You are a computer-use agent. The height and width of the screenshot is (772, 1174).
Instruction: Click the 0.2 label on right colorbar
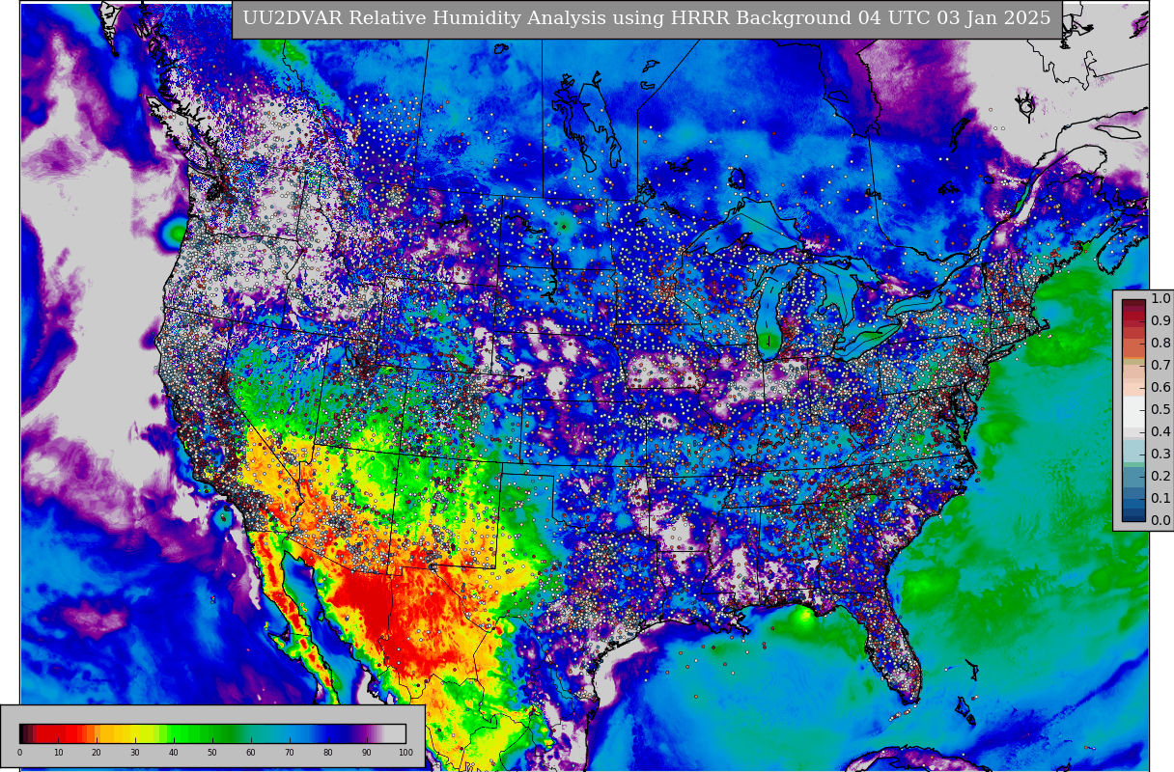[1160, 477]
